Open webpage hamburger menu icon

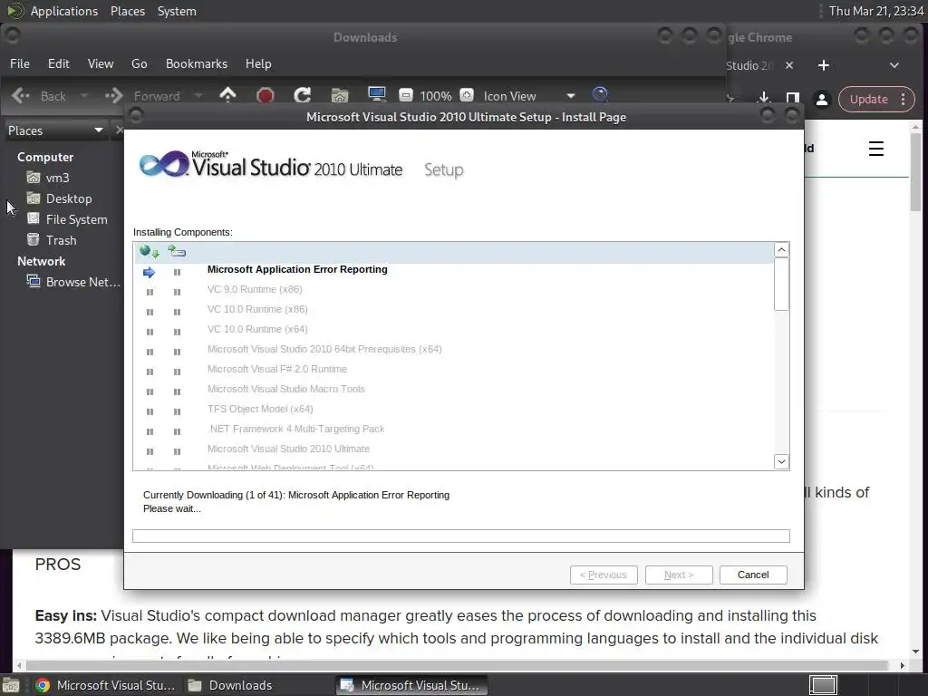pos(876,149)
